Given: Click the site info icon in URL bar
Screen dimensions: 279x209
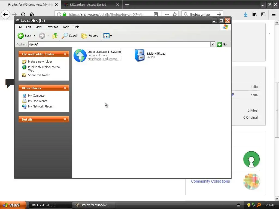Looking at the screenshot, I should [x=59, y=14].
